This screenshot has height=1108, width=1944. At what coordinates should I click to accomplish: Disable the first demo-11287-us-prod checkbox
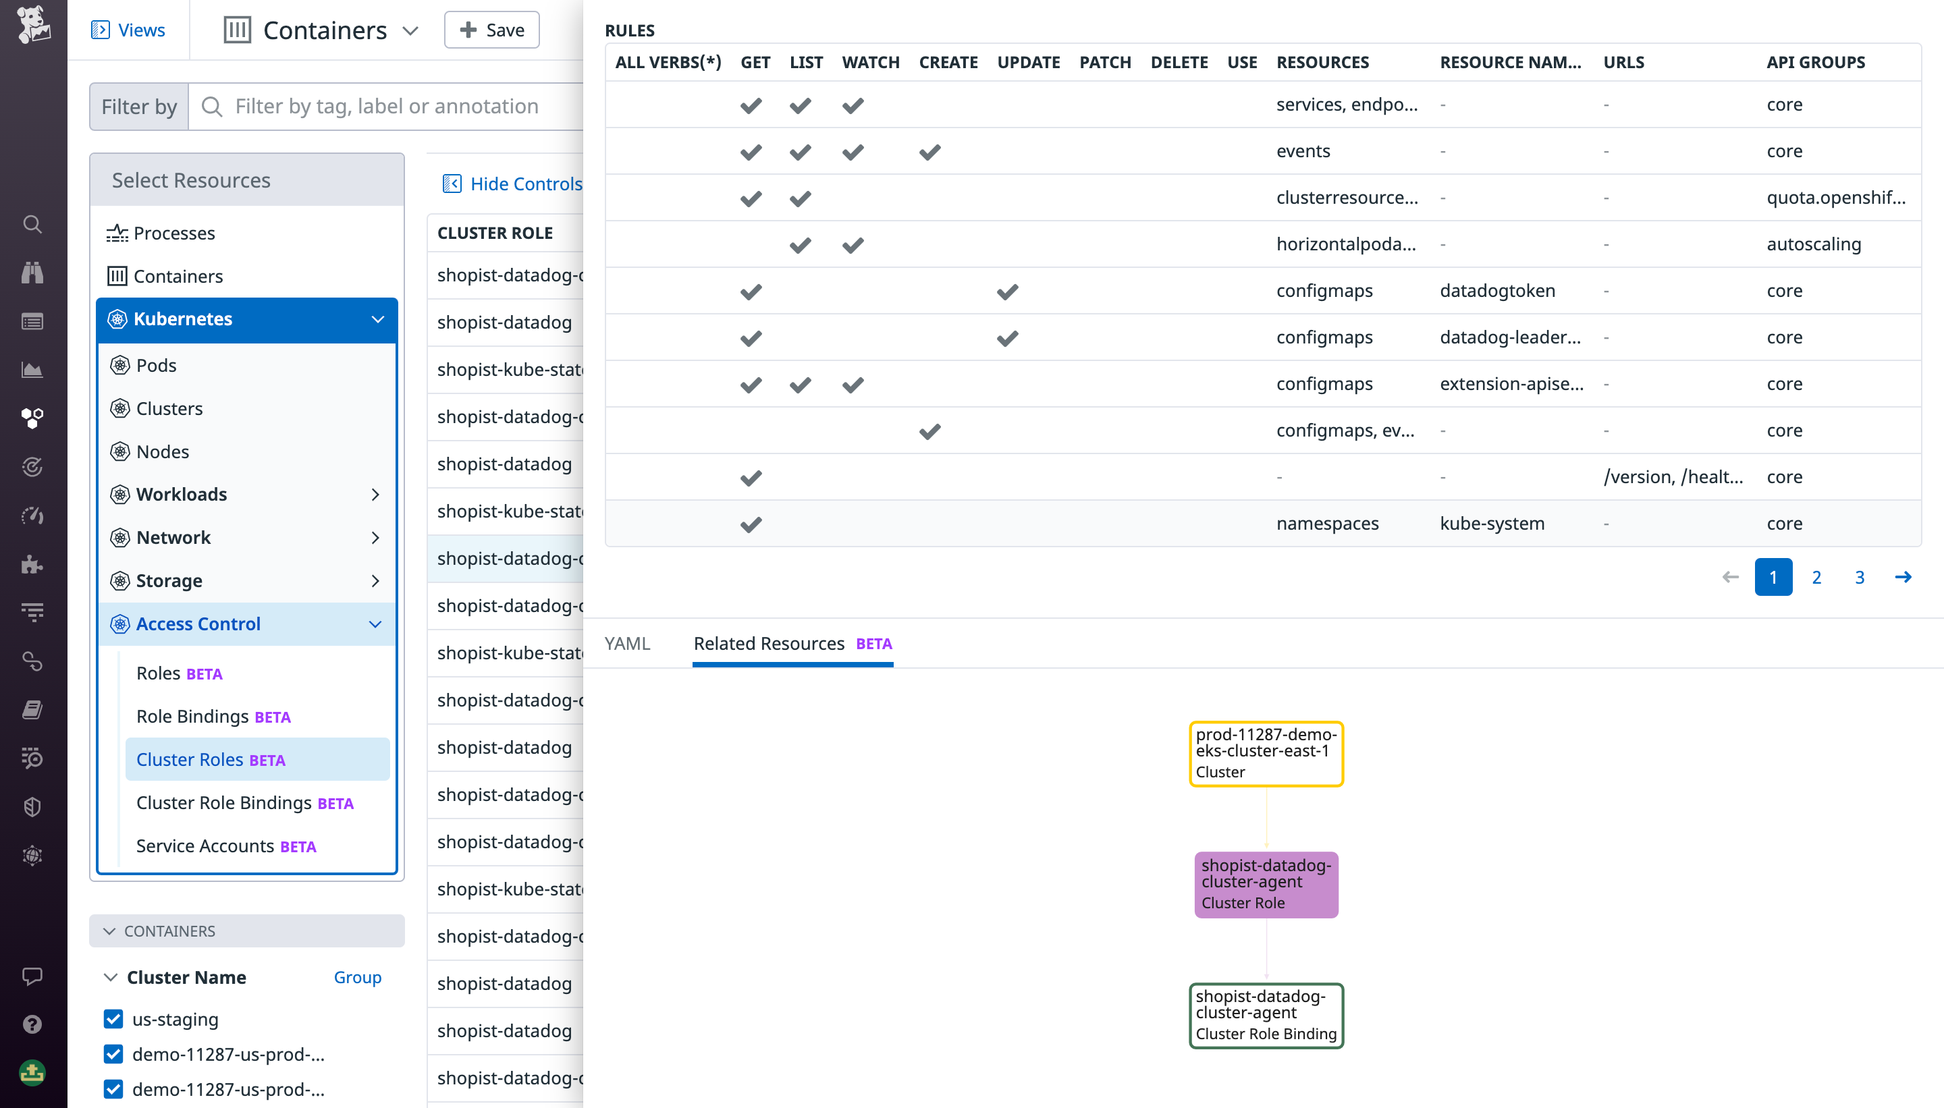(113, 1054)
